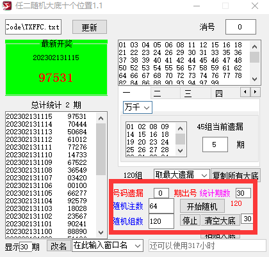Click the 清空大底 button

pos(220,221)
